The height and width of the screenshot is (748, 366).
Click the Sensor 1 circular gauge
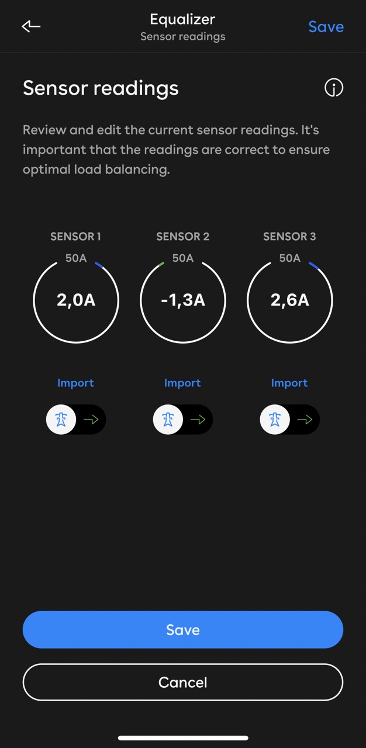point(76,300)
